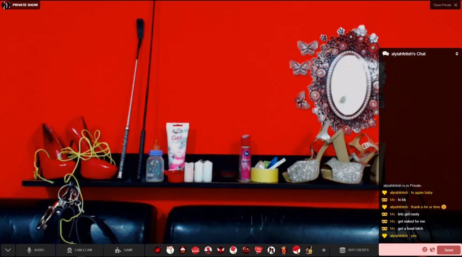Image resolution: width=462 pixels, height=257 pixels.
Task: Collapse toolbar with the down chevron
Action: coord(8,250)
